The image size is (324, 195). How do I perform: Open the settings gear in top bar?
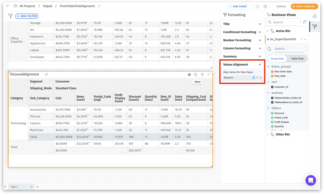(265, 7)
